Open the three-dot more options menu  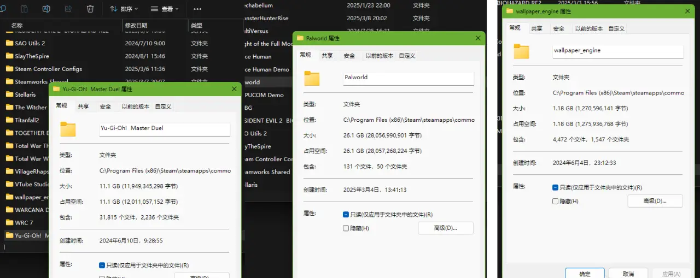click(x=197, y=9)
